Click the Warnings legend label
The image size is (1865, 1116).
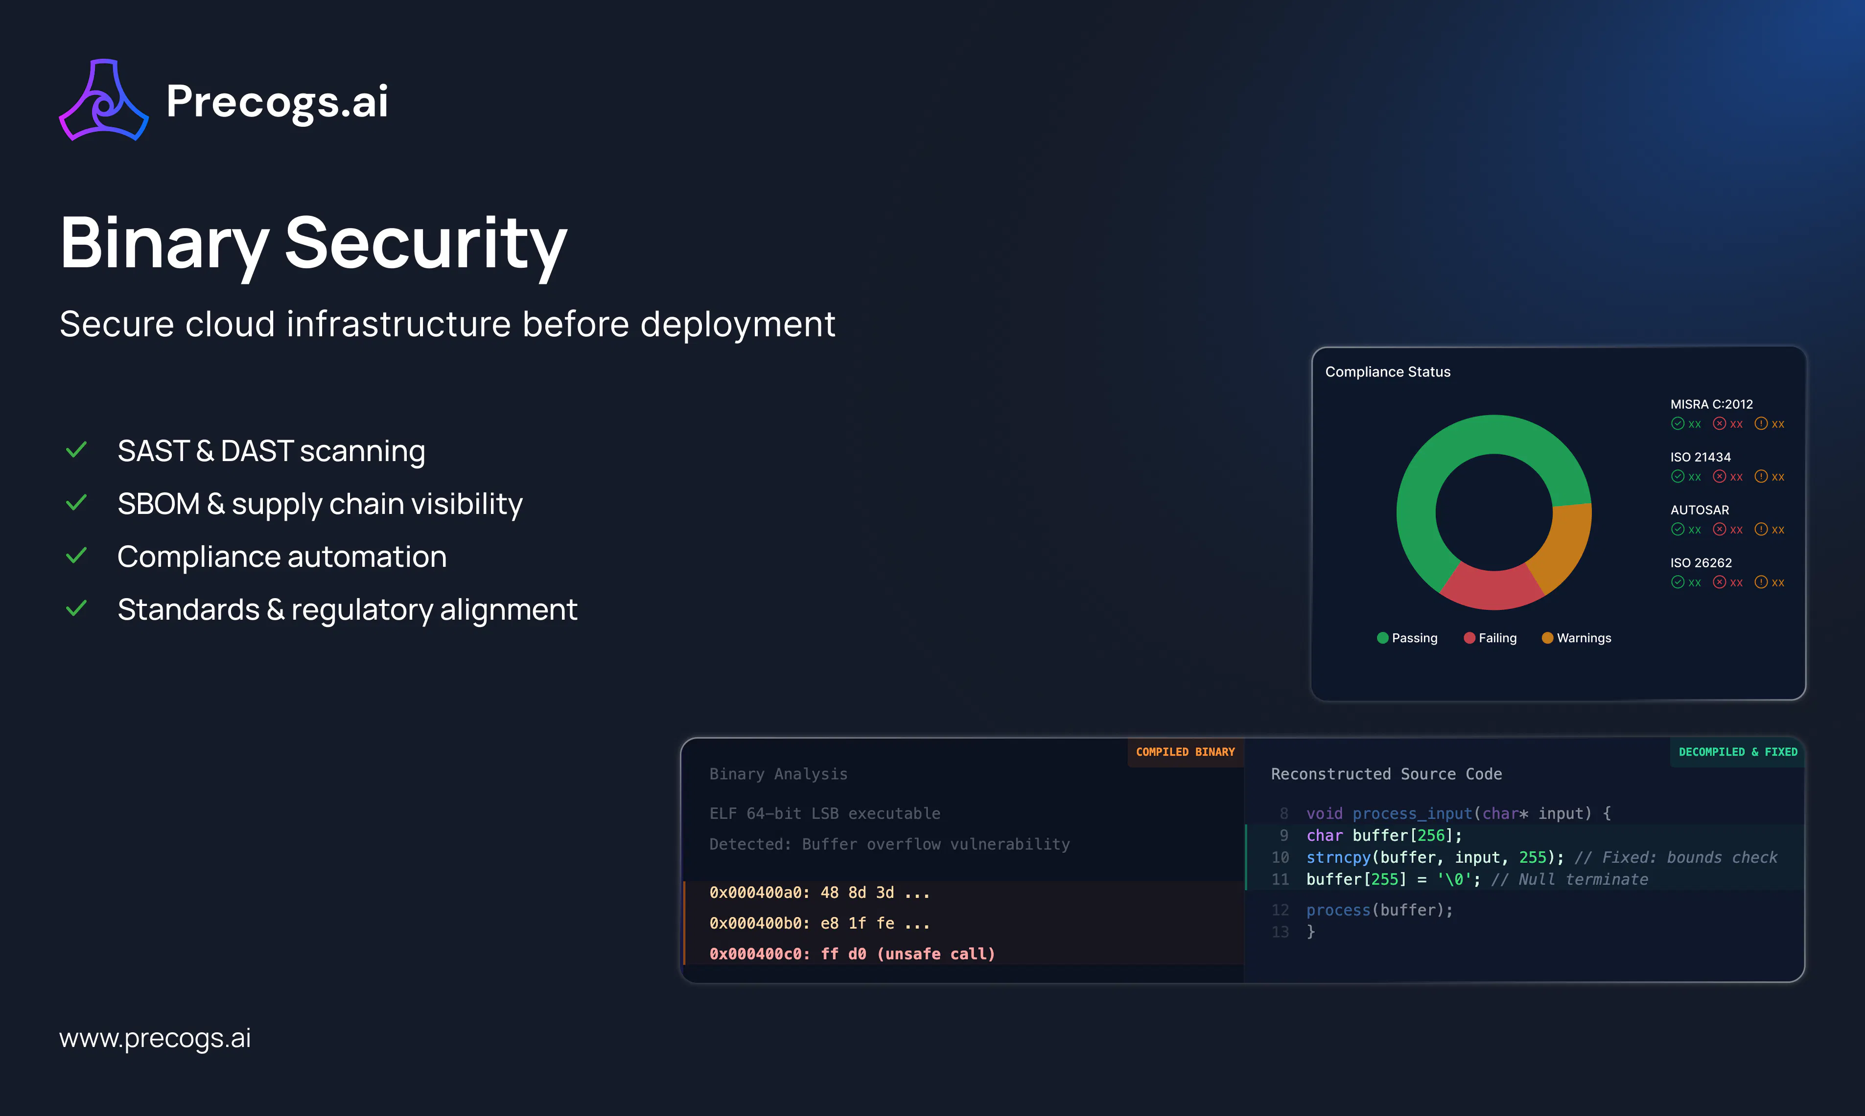click(1584, 638)
